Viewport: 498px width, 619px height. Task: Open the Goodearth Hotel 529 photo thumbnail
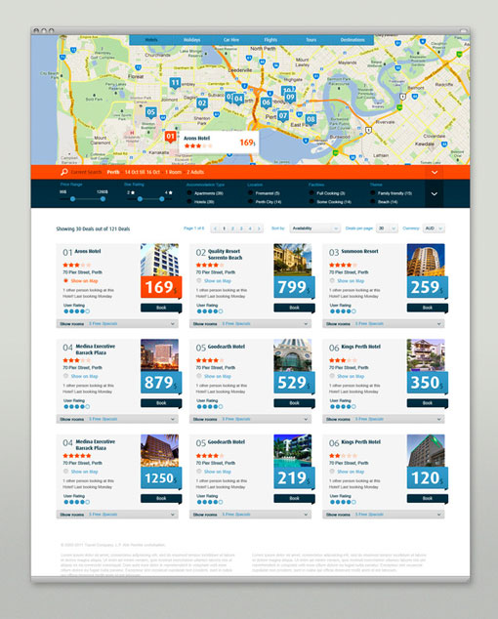[x=293, y=355]
